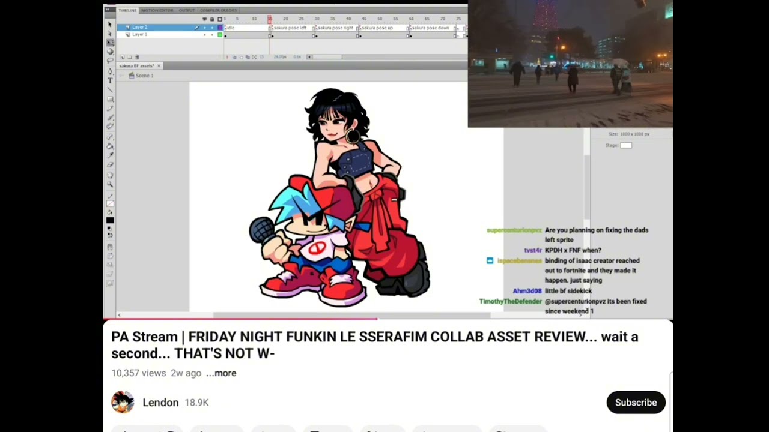Viewport: 769px width, 432px height.
Task: Click the street webcam overlay thumbnail
Action: pyautogui.click(x=570, y=64)
